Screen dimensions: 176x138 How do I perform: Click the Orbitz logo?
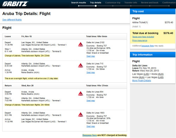pyautogui.click(x=15, y=4)
